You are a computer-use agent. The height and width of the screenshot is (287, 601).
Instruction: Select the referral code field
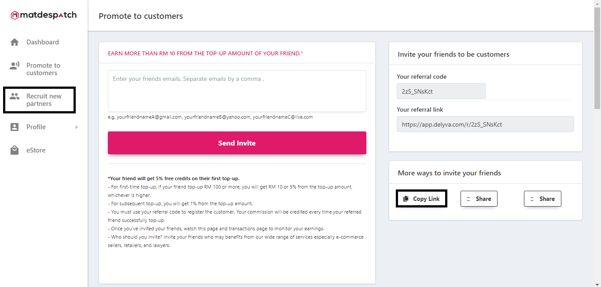coord(441,91)
